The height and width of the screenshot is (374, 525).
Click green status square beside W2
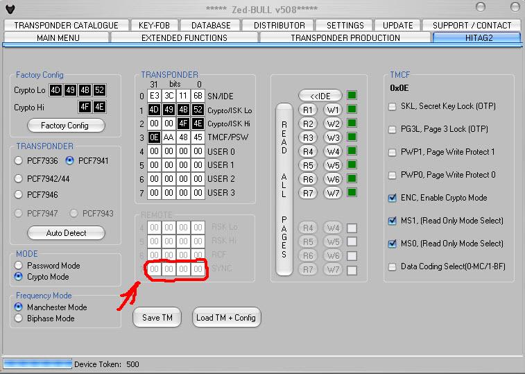tap(352, 123)
